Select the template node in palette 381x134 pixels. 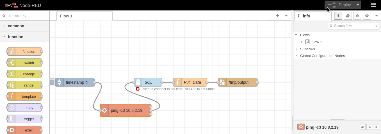pyautogui.click(x=24, y=96)
